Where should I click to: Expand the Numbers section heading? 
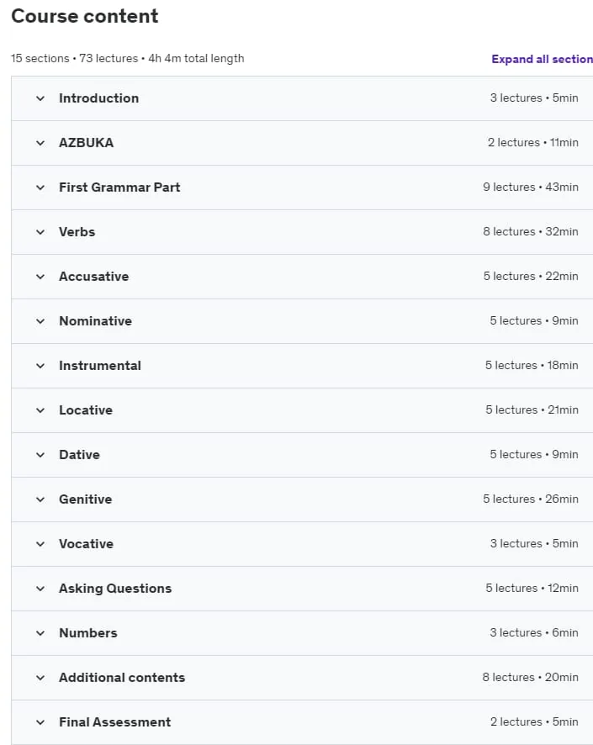pyautogui.click(x=88, y=633)
